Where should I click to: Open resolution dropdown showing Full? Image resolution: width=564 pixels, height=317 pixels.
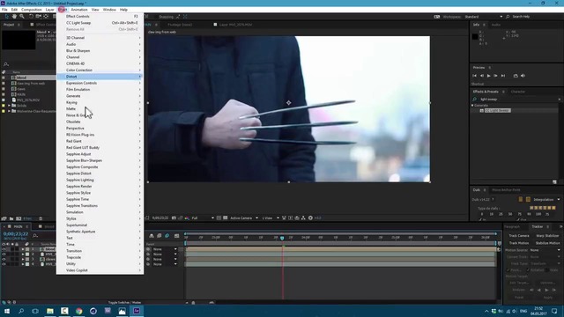203,217
